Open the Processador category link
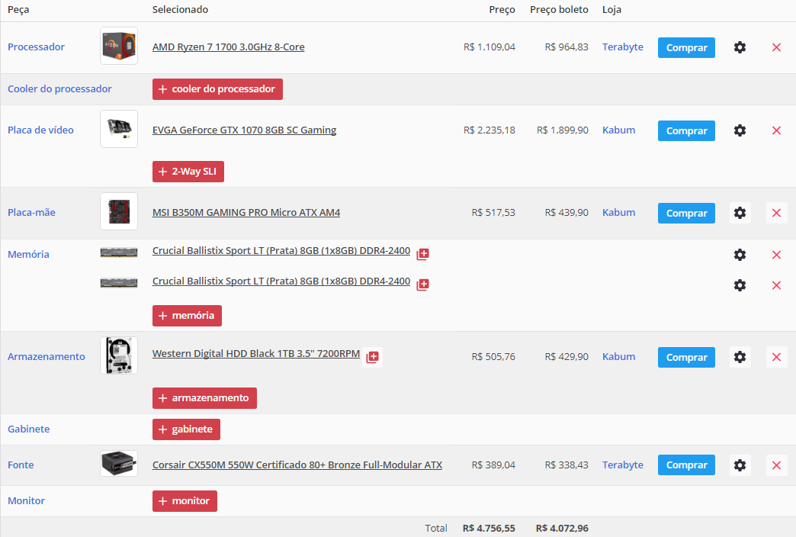 tap(36, 47)
